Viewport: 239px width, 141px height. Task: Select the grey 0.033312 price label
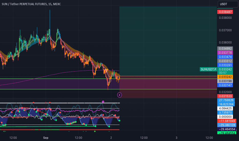point(225,61)
